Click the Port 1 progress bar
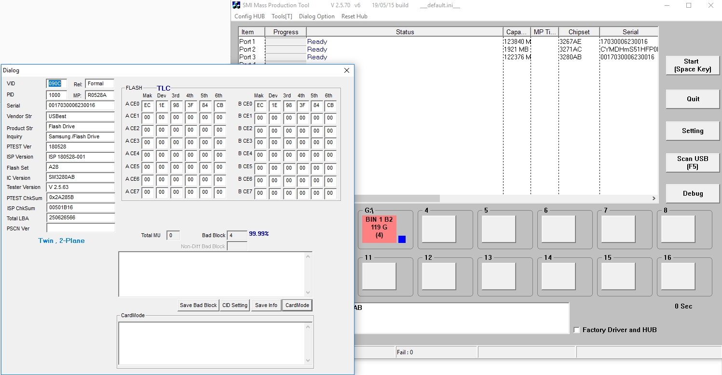 pos(286,41)
